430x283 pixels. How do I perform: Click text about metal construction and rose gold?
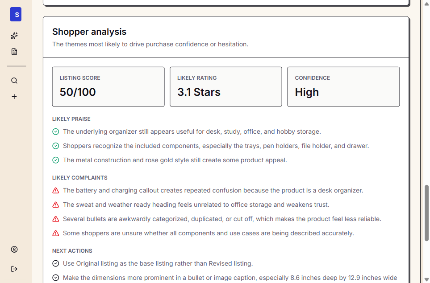175,160
